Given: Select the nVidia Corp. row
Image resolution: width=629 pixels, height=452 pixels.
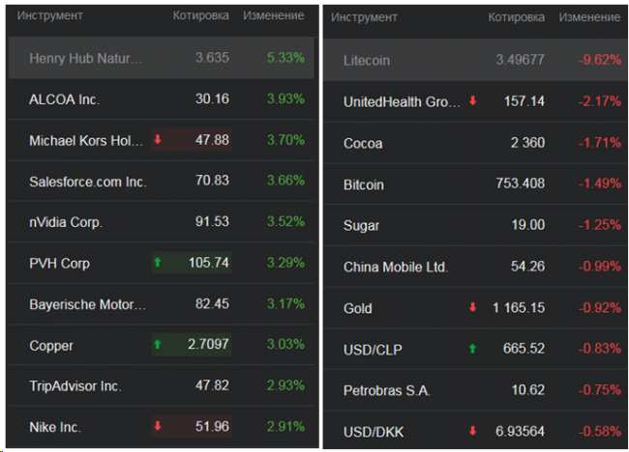Looking at the screenshot, I should point(66,222).
